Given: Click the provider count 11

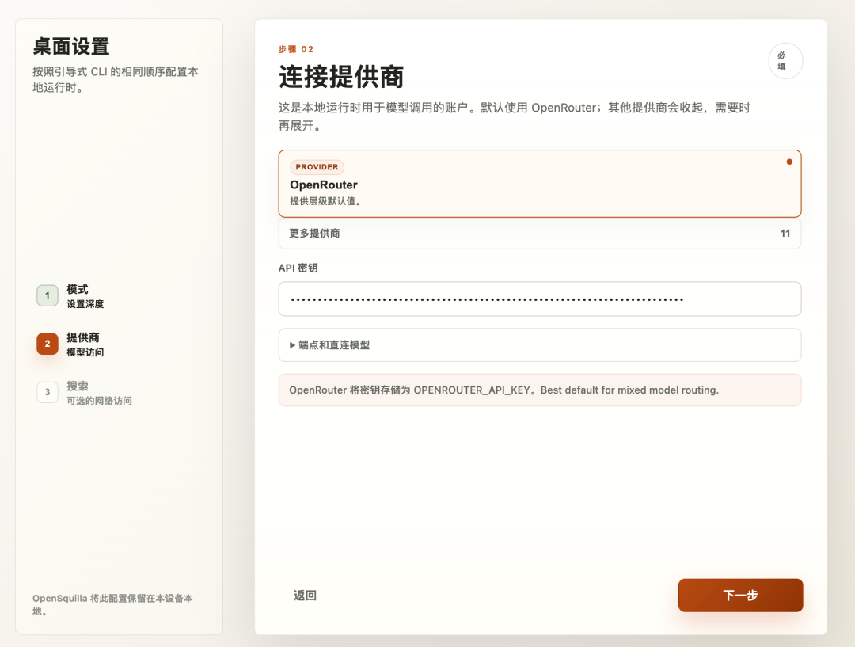Looking at the screenshot, I should click(785, 234).
